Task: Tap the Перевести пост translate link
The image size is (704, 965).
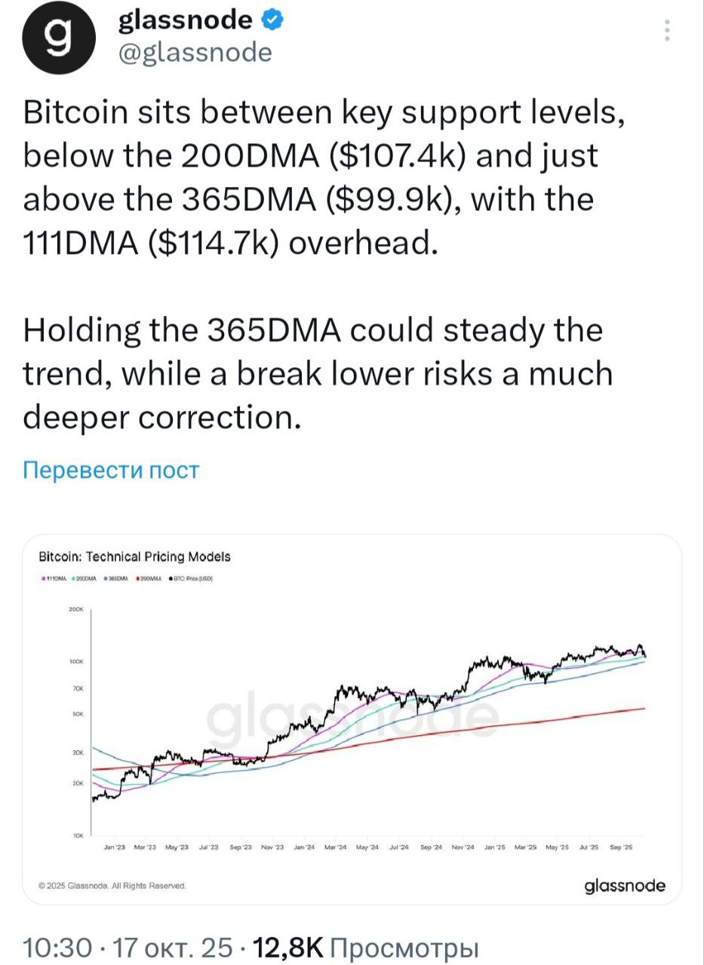Action: [111, 470]
